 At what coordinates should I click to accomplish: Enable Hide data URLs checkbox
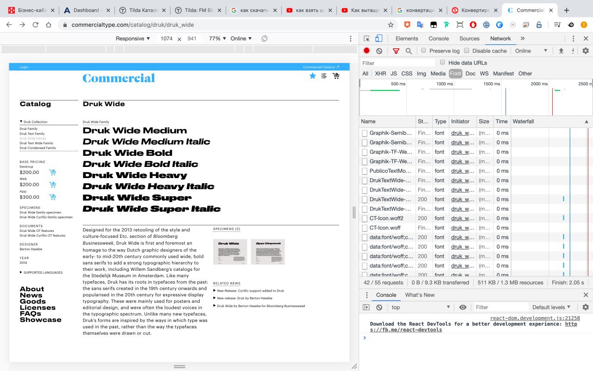[442, 62]
